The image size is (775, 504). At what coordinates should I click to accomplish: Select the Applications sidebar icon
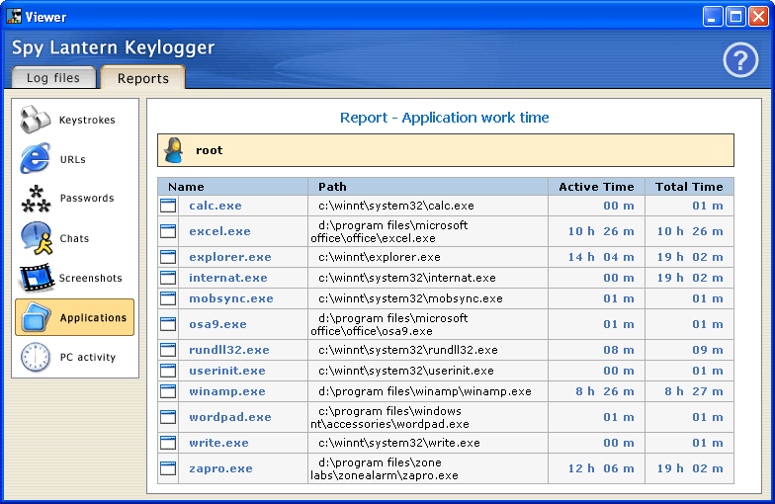point(36,317)
